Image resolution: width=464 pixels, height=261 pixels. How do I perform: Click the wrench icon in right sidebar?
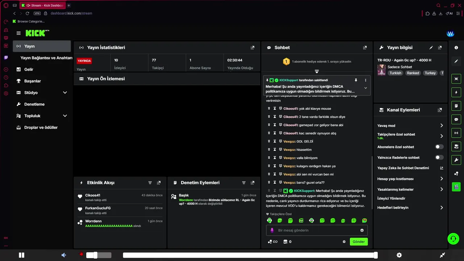pyautogui.click(x=456, y=160)
